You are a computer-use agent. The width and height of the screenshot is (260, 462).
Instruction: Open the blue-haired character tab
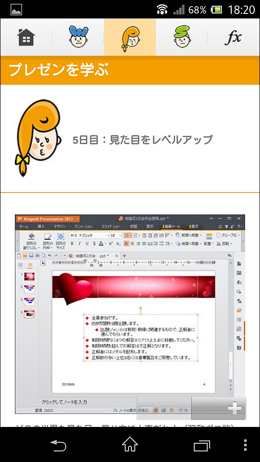[78, 36]
